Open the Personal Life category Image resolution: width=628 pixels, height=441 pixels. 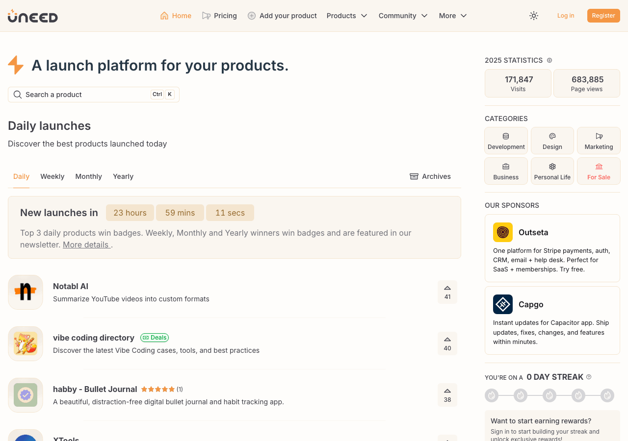pos(552,171)
